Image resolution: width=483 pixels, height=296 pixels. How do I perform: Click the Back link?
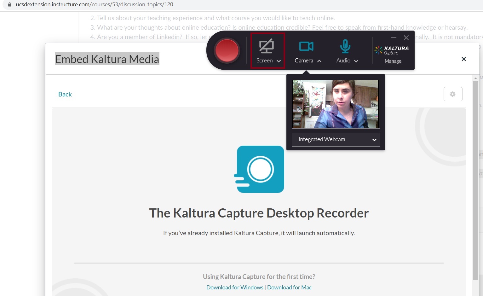coord(65,94)
